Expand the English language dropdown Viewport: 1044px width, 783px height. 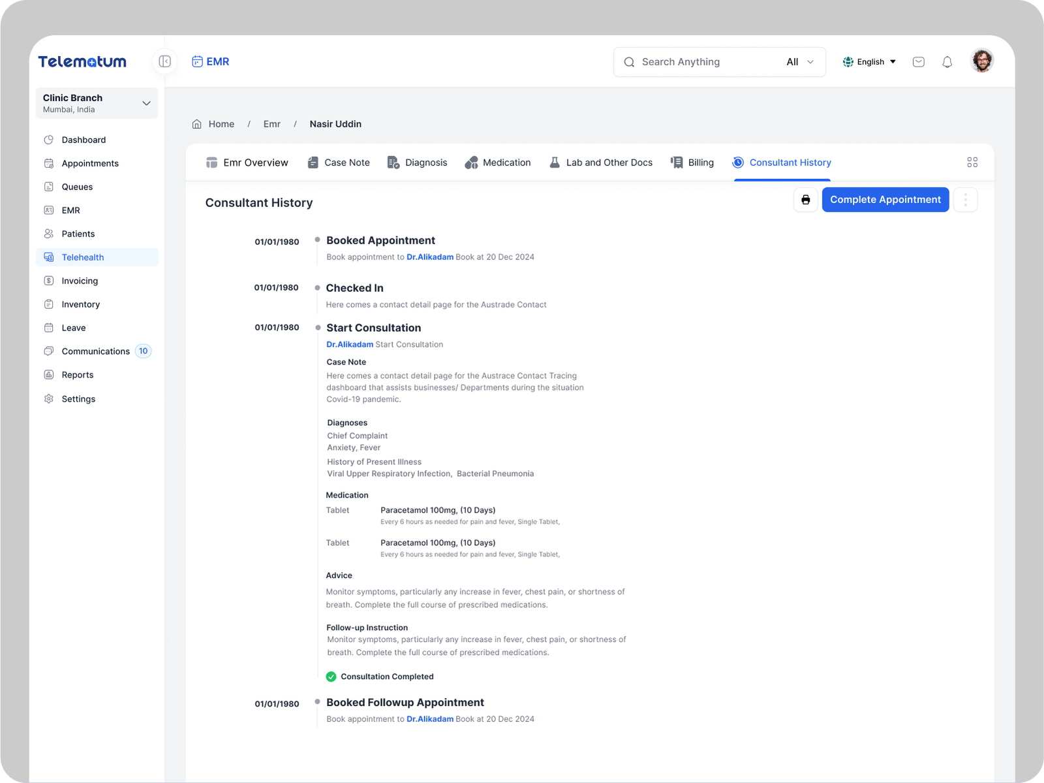870,62
